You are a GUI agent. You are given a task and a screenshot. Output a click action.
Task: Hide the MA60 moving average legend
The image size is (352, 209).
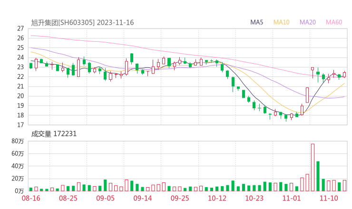pos(334,22)
